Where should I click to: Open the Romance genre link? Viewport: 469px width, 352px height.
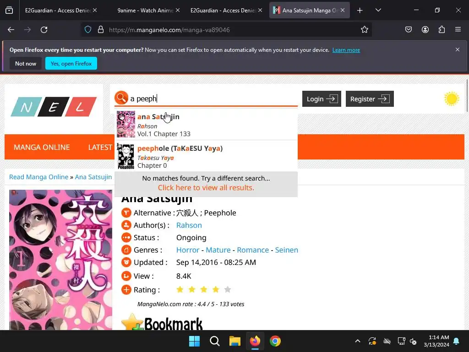pyautogui.click(x=253, y=250)
